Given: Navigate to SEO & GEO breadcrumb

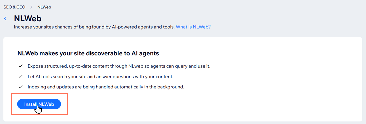Looking at the screenshot, I should pos(14,7).
